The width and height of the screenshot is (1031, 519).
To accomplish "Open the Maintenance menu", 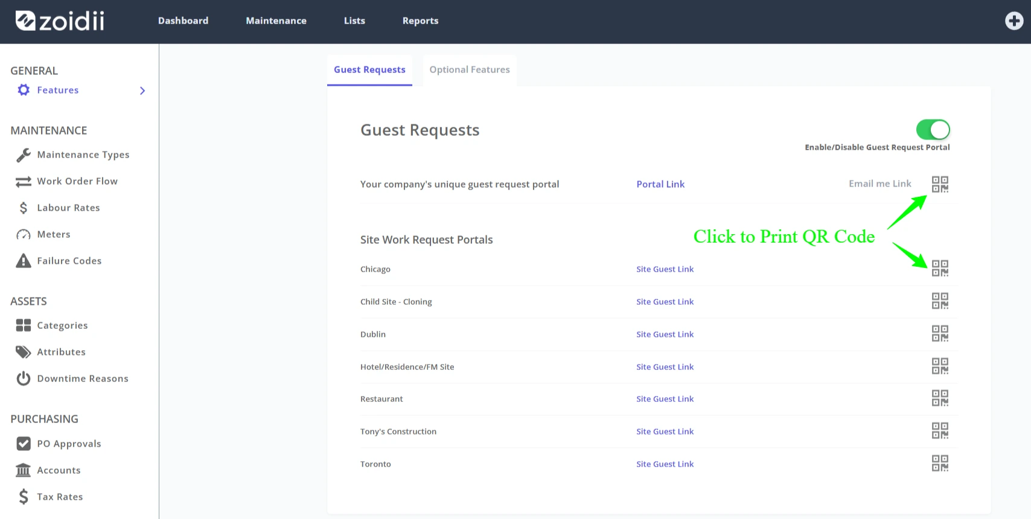I will [276, 21].
